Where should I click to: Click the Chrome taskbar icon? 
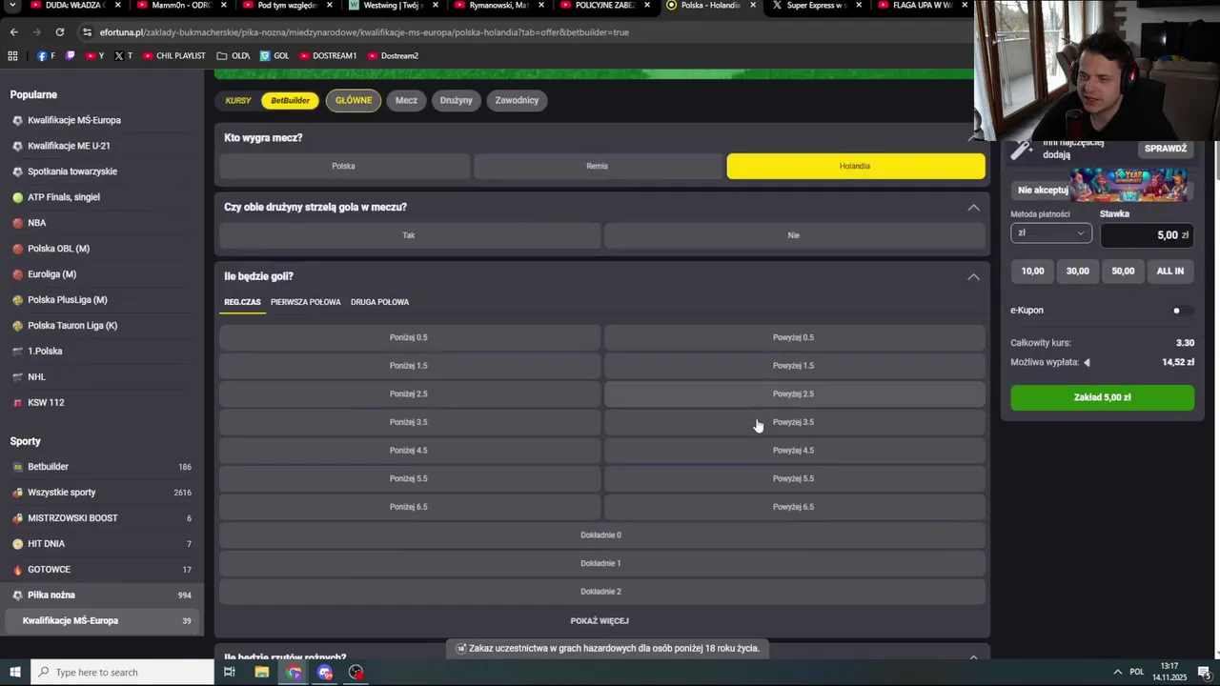(294, 672)
